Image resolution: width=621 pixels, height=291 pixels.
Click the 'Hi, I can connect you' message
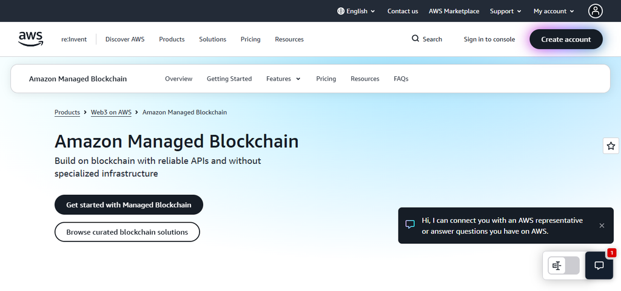tap(502, 226)
